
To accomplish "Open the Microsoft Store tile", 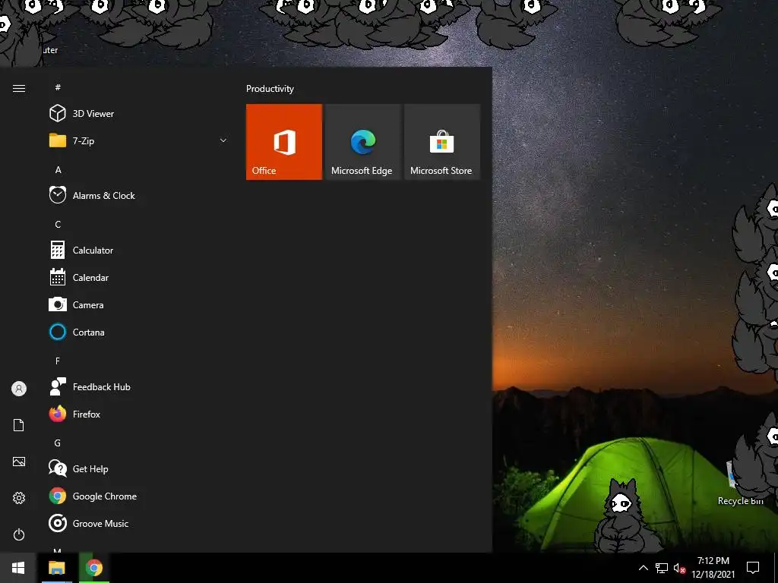I will click(442, 142).
